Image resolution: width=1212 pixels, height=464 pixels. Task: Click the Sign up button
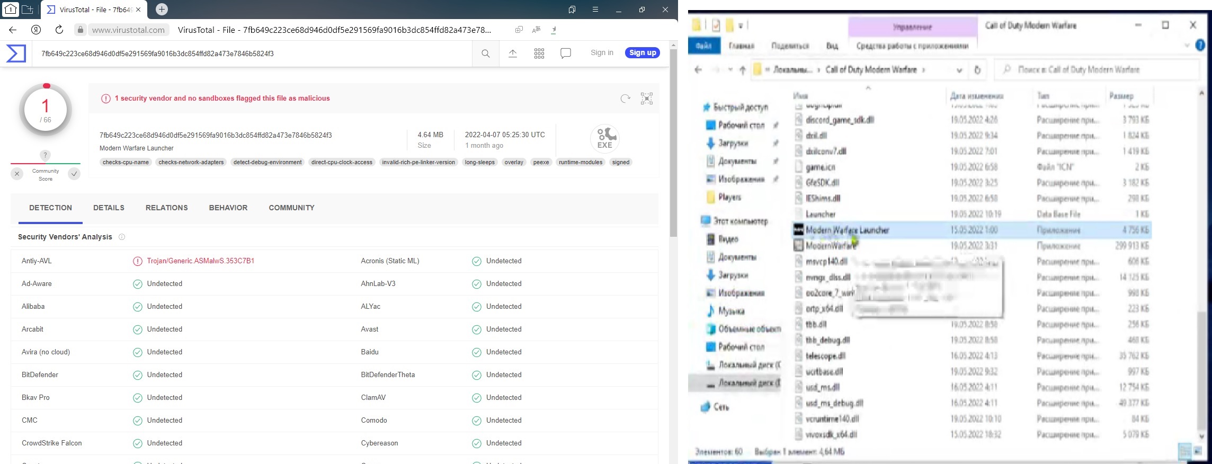pos(642,52)
